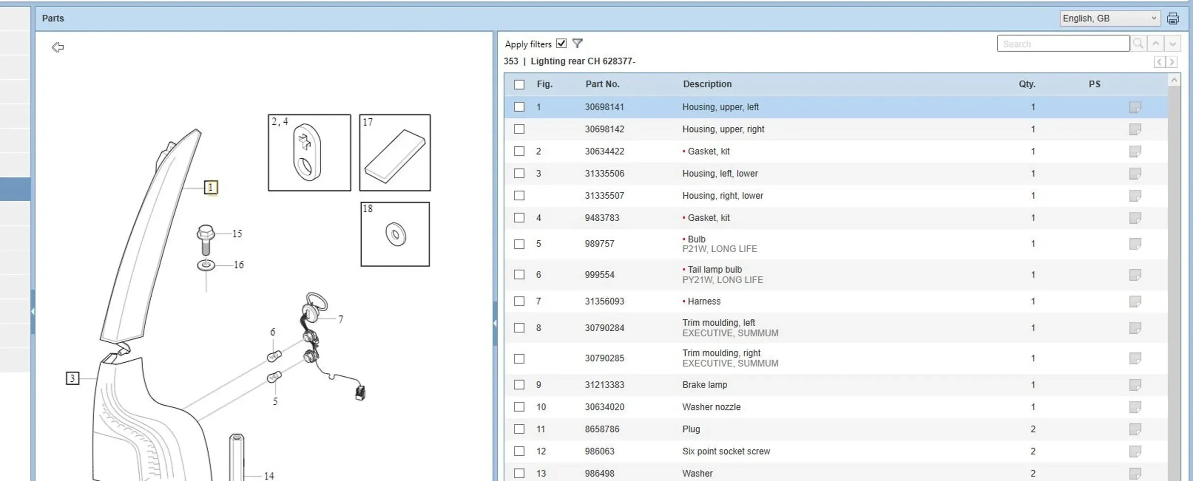Go to next parts section
Image resolution: width=1193 pixels, height=481 pixels.
tap(1172, 62)
